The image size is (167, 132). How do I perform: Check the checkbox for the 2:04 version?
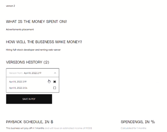point(54,88)
